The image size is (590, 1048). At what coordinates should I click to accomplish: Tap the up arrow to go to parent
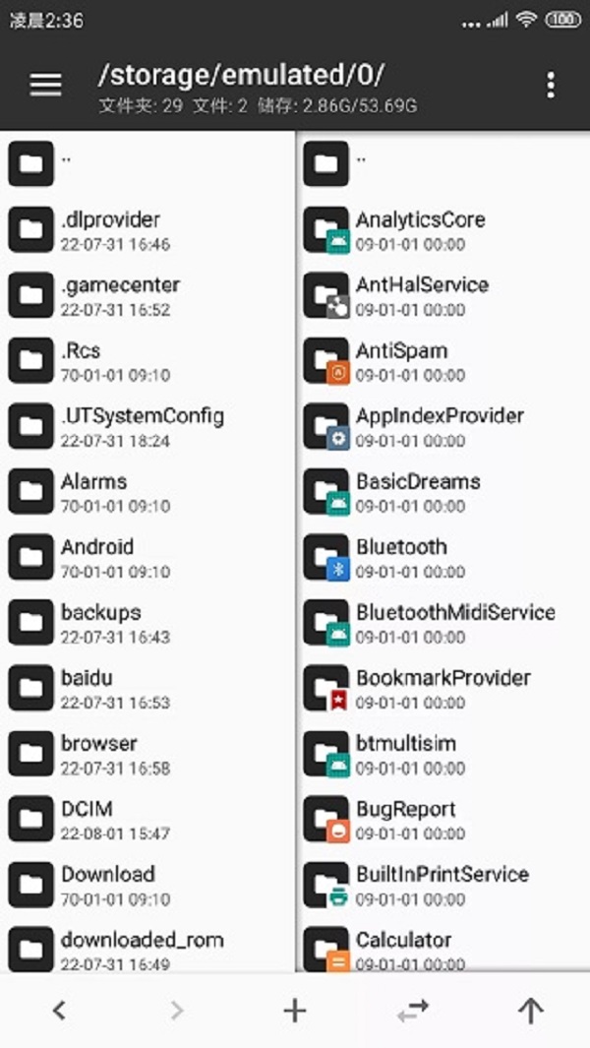531,1011
